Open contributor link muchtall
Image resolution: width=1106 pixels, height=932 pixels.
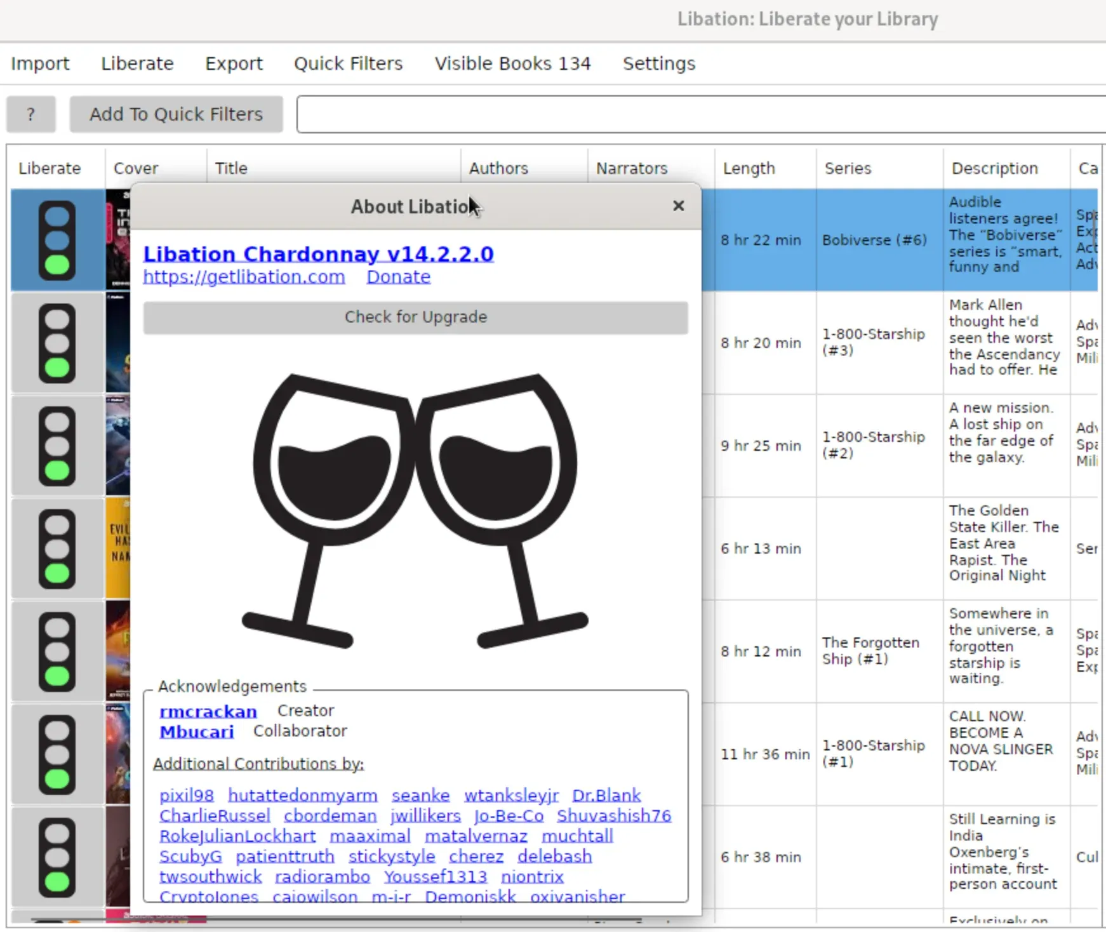click(x=577, y=836)
